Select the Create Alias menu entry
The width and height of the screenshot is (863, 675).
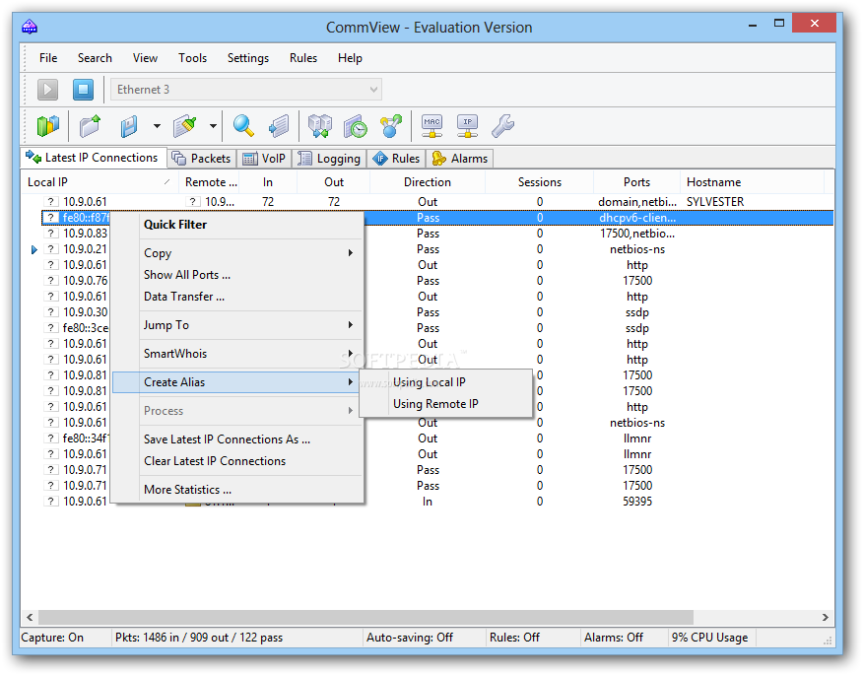[237, 382]
